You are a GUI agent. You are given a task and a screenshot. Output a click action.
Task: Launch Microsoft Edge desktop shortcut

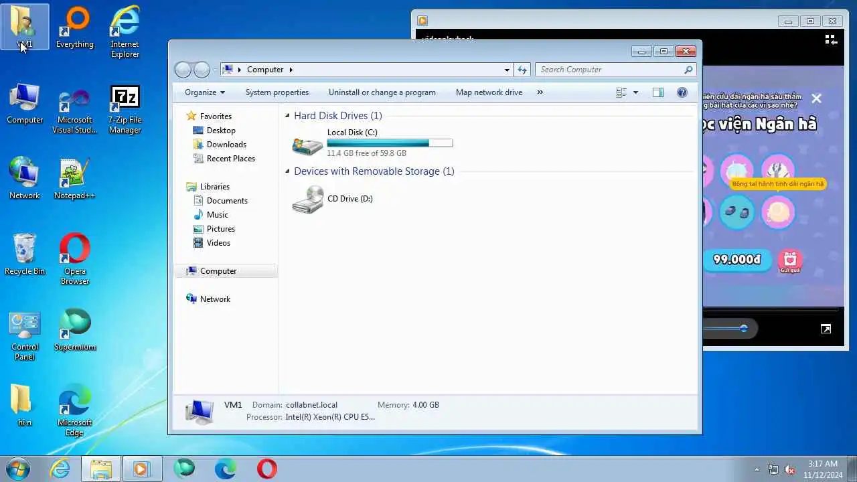(x=75, y=410)
